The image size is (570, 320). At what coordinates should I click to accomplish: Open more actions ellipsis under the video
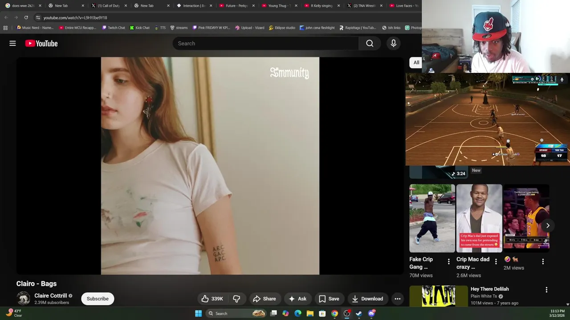[x=397, y=299]
